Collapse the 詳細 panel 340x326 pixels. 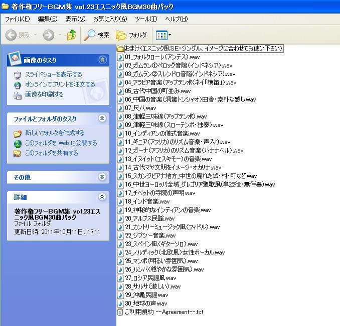102,196
